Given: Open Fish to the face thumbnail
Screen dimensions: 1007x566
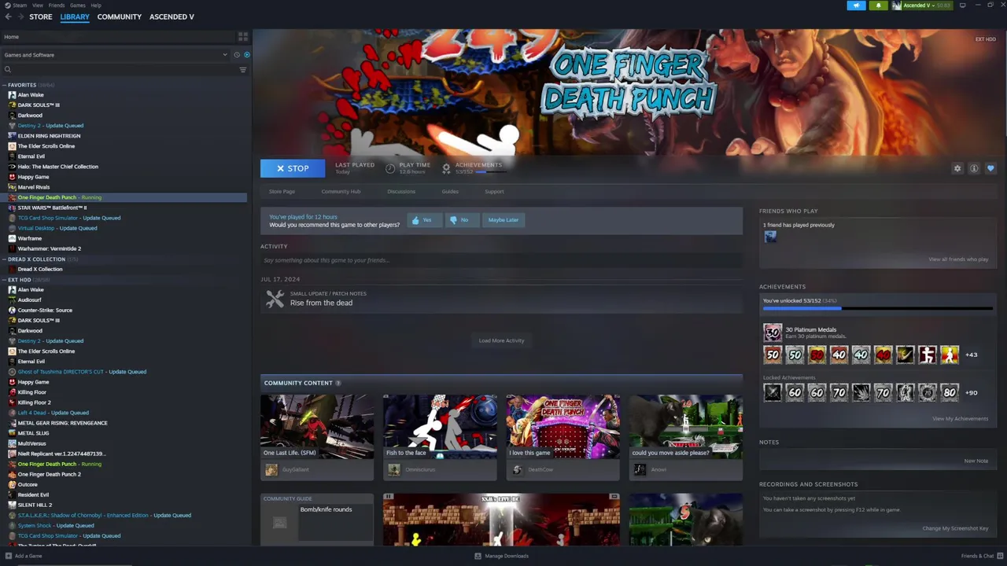Looking at the screenshot, I should [440, 427].
